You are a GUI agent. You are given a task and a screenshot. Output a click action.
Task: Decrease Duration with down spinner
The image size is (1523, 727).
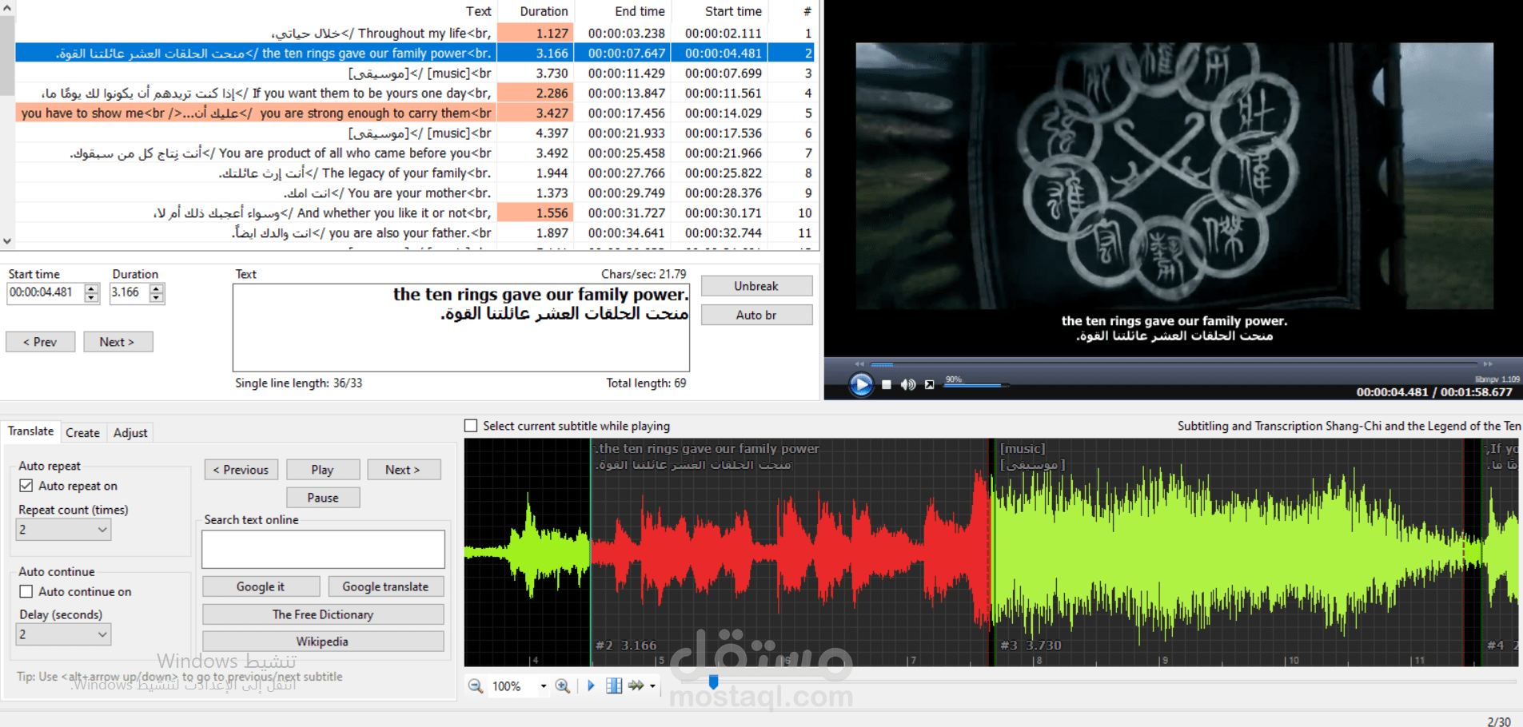pos(157,298)
